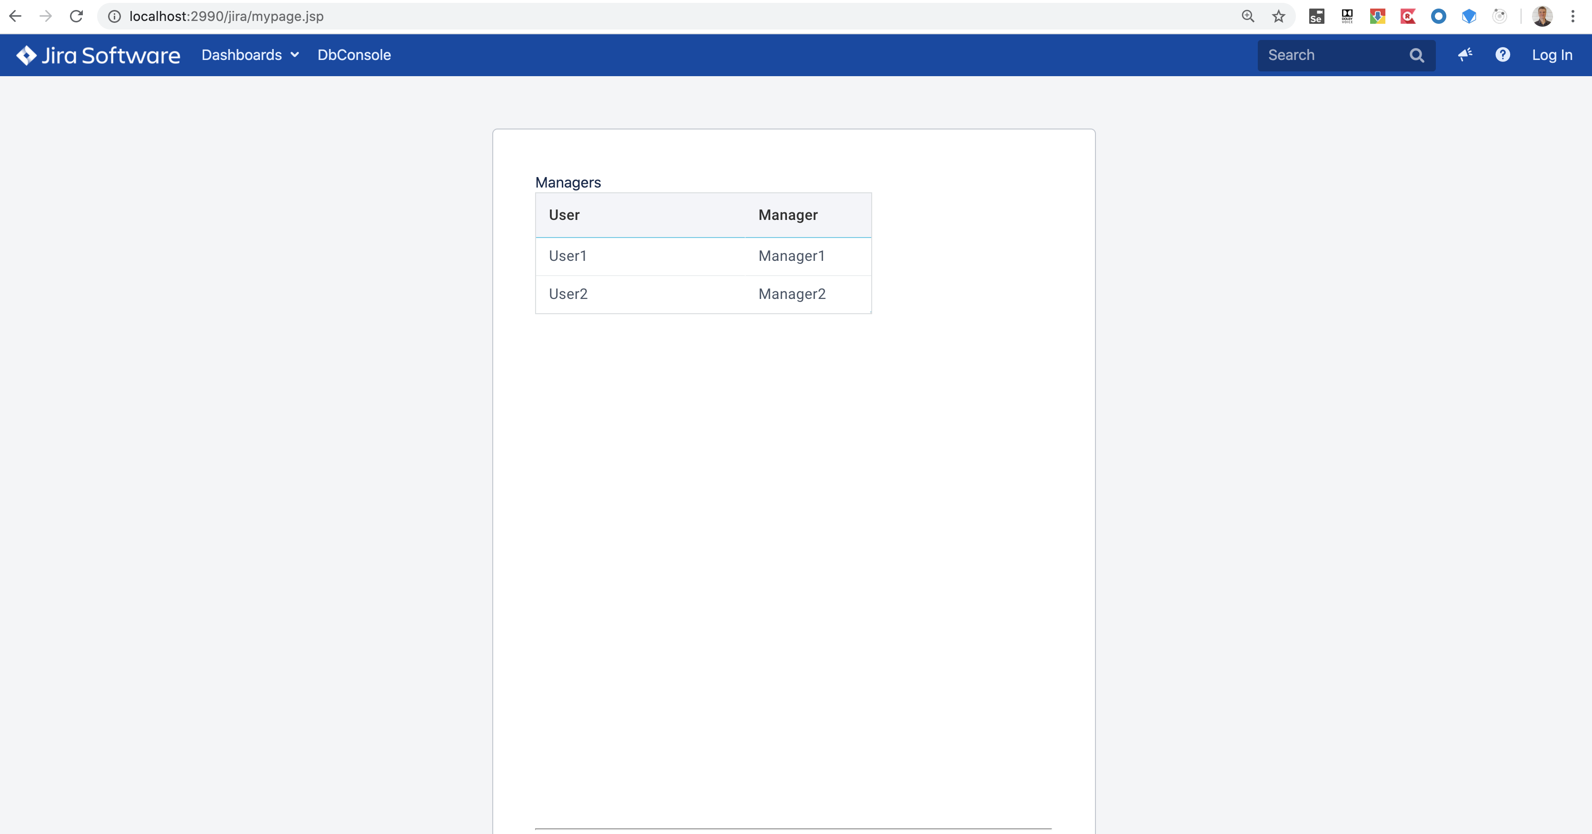The height and width of the screenshot is (834, 1592).
Task: View site information icon in address bar
Action: click(x=114, y=16)
